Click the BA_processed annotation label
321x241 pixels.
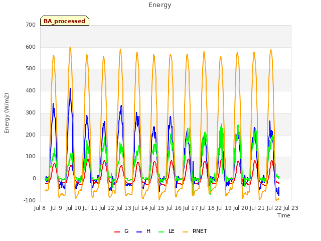[65, 21]
